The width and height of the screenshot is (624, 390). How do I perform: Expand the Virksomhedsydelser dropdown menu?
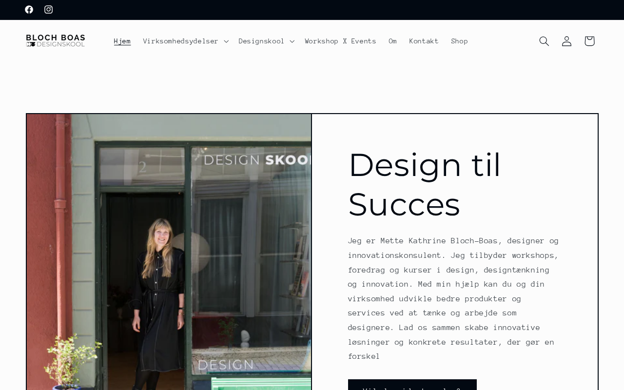tap(186, 41)
